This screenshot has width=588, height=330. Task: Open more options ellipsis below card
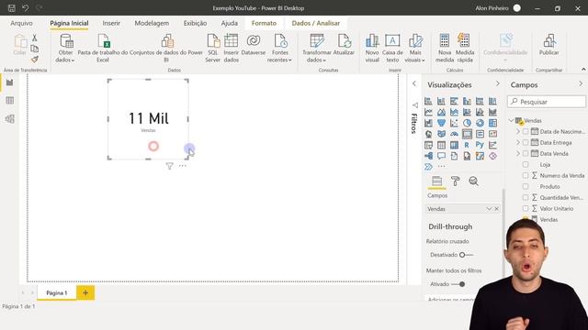click(x=183, y=166)
